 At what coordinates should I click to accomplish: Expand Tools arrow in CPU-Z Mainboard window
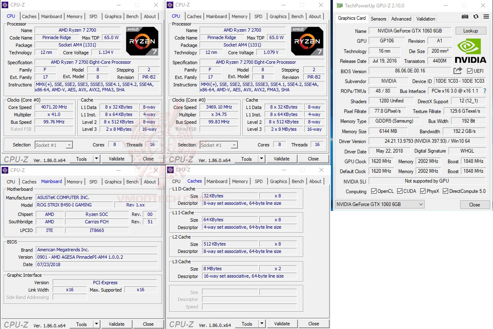click(97, 324)
